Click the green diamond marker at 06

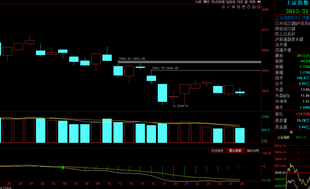click(63, 167)
